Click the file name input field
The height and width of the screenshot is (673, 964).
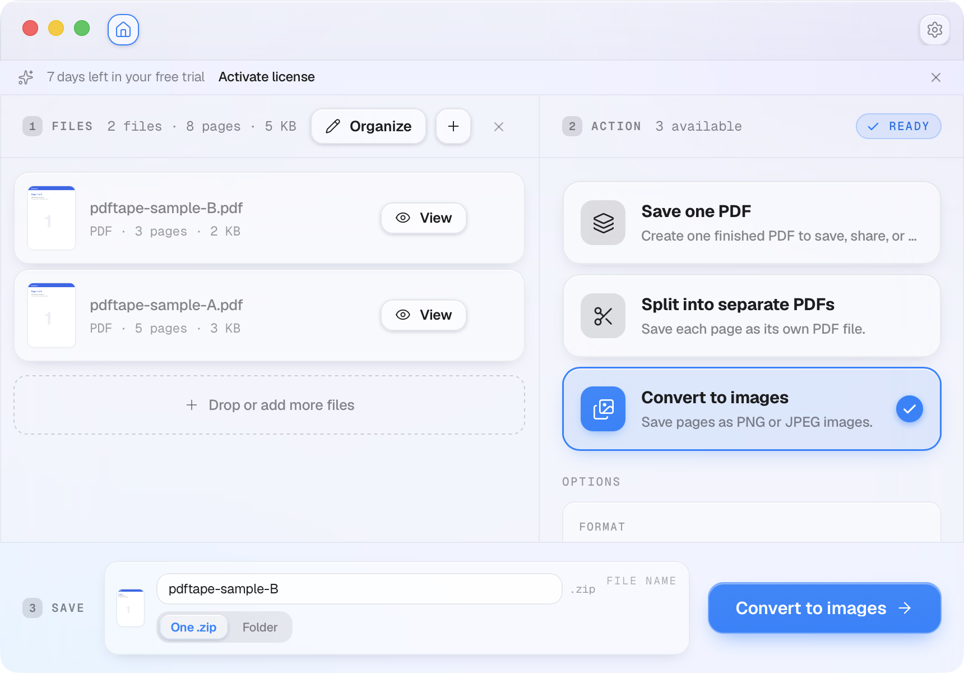pos(359,589)
